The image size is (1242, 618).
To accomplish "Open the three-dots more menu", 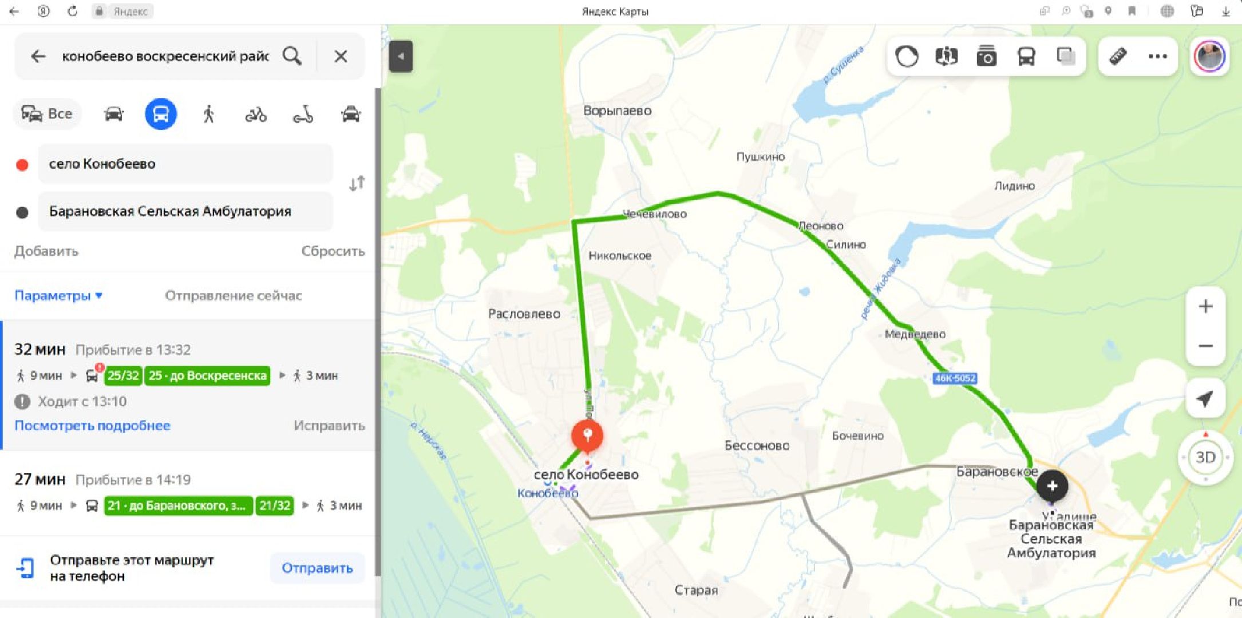I will (1157, 56).
